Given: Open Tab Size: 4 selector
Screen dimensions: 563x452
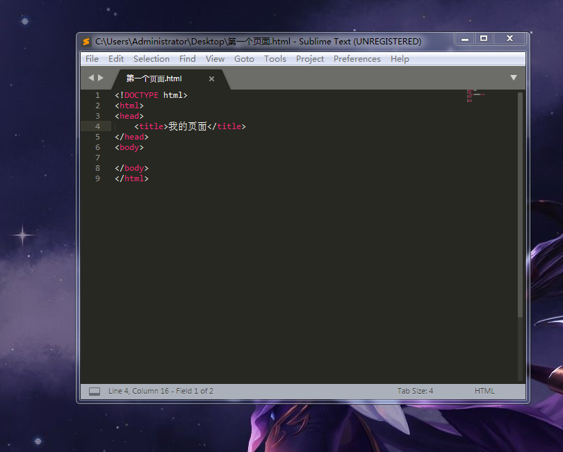Looking at the screenshot, I should [415, 391].
